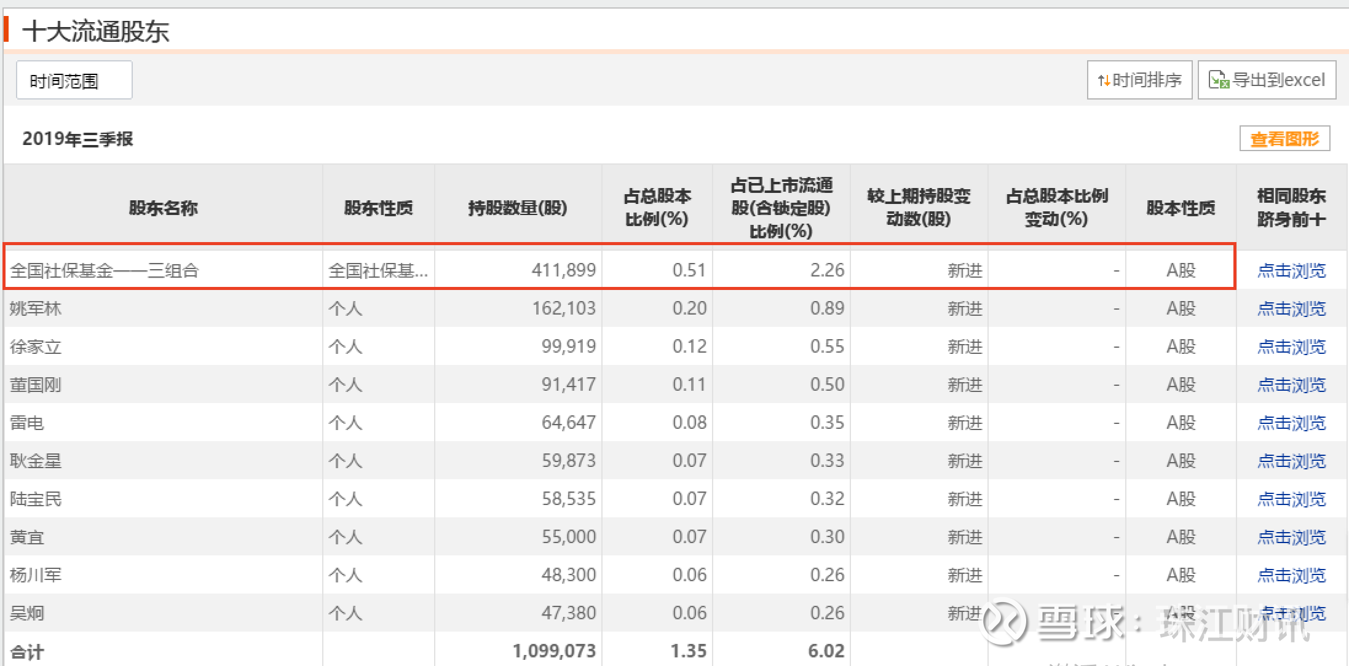Click the 较上期持股变动数(股) column header
1349x666 pixels.
[x=919, y=208]
